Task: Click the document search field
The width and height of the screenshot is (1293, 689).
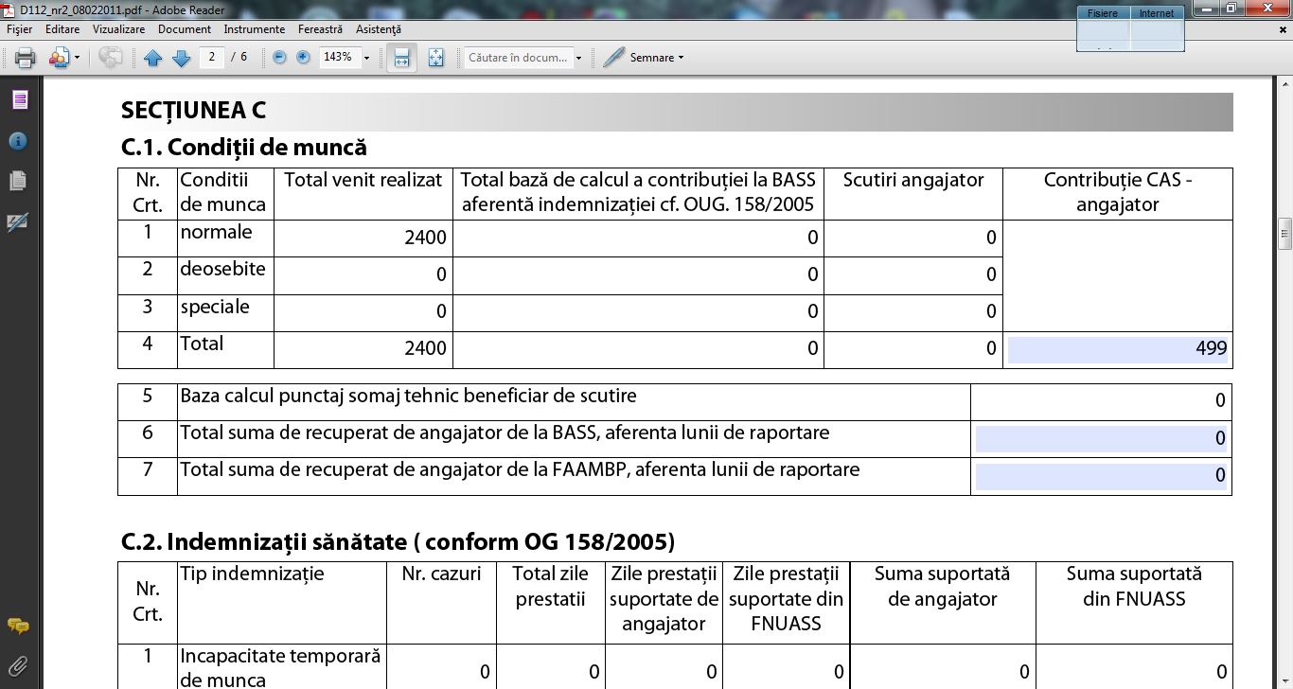Action: pos(518,58)
